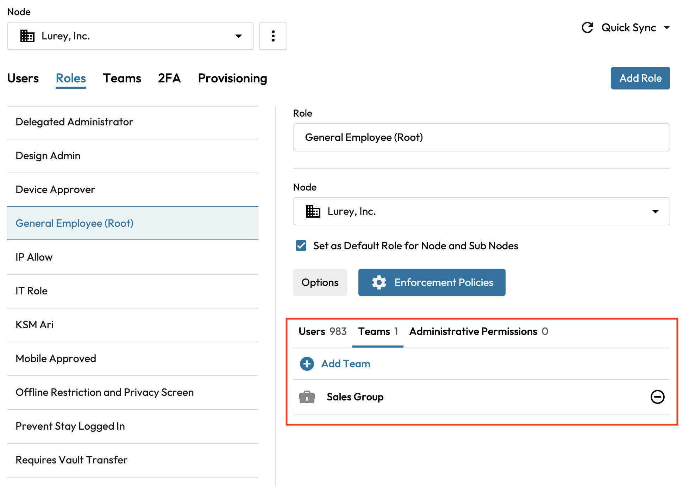Switch to the Teams main tab
Viewport: 683px width, 486px height.
tap(122, 78)
